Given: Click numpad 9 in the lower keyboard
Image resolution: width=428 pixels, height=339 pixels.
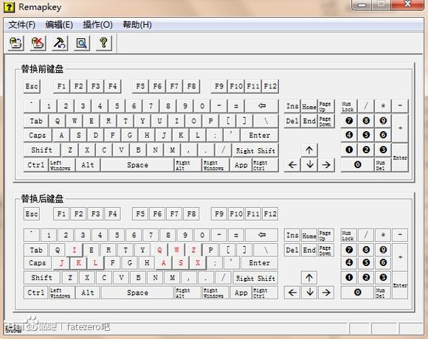Looking at the screenshot, I should tap(383, 250).
